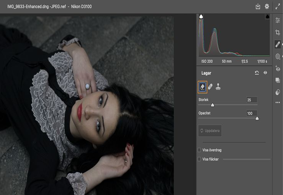Viewport: 283px width, 195px height.
Task: Open the three-dots more options icon
Action: click(278, 102)
